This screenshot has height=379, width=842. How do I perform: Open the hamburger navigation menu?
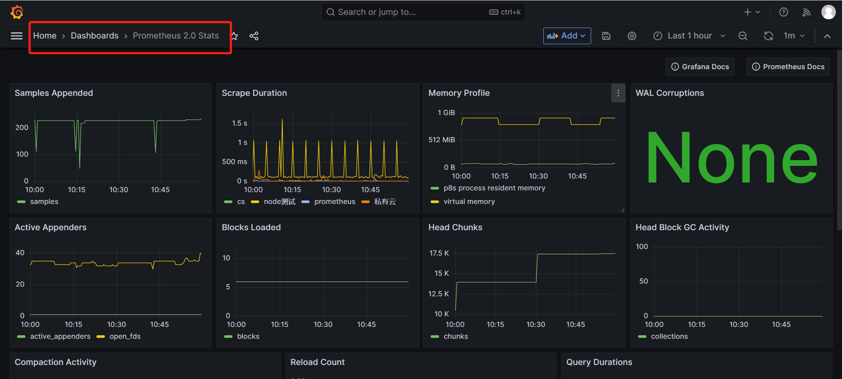pos(17,36)
